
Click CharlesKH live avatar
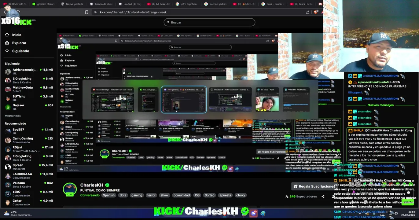70,189
